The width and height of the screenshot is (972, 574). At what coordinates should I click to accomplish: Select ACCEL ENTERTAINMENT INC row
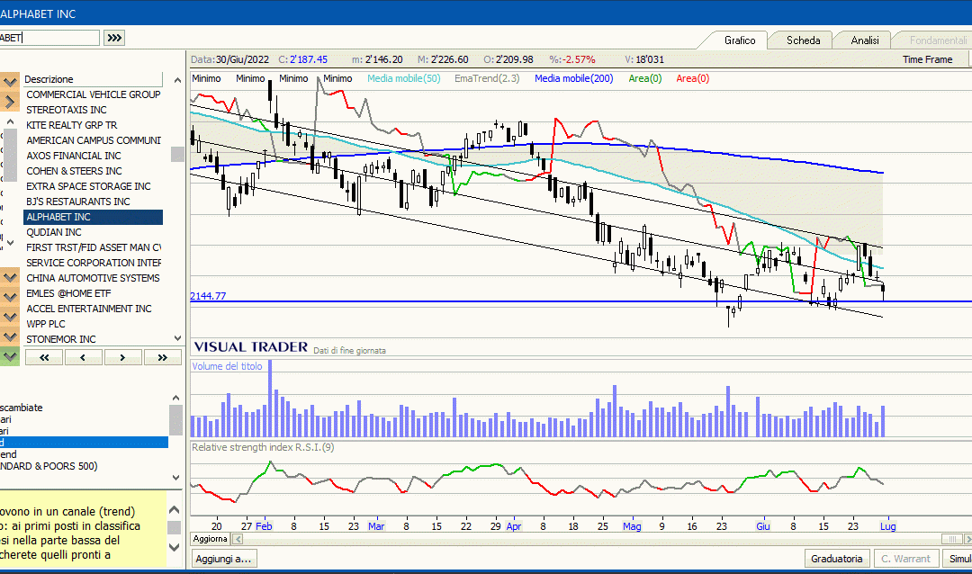pos(93,309)
